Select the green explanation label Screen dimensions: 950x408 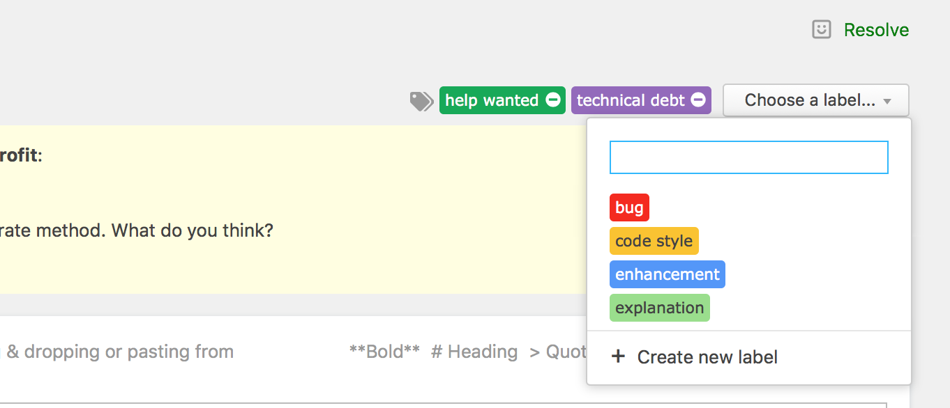[659, 308]
